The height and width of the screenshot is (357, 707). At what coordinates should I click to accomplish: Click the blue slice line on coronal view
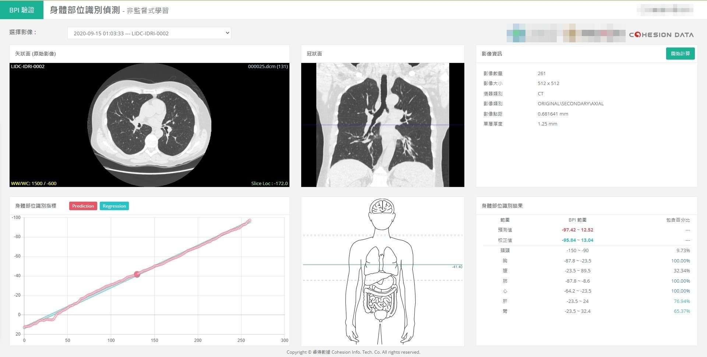(383, 125)
